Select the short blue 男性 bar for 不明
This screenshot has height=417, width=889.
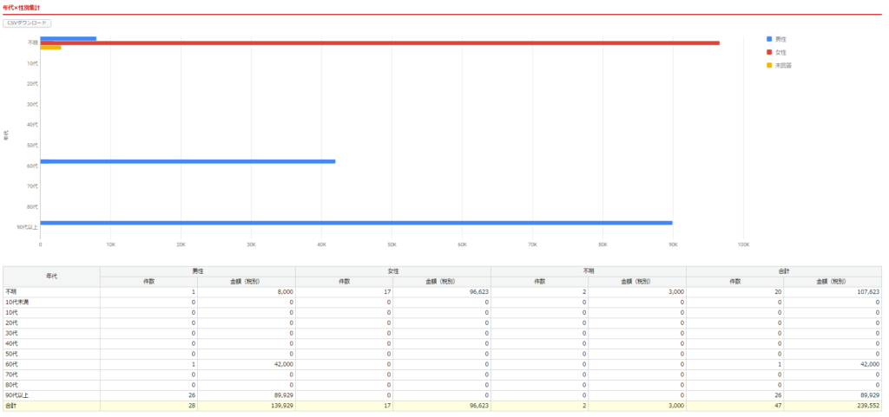pyautogui.click(x=68, y=38)
